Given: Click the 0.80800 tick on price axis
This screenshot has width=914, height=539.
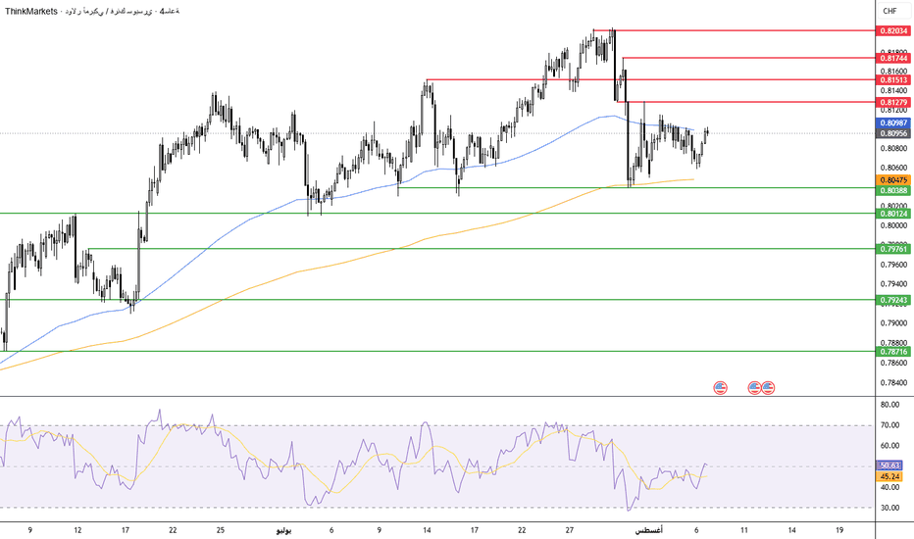Looking at the screenshot, I should point(893,149).
